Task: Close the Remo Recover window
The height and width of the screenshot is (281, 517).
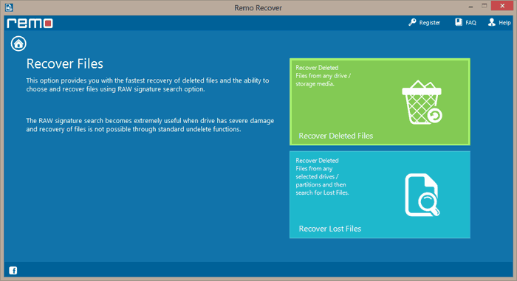Action: pyautogui.click(x=501, y=6)
